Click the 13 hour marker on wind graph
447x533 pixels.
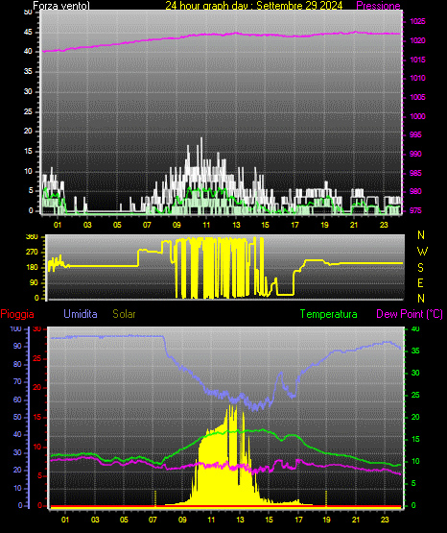pos(236,225)
